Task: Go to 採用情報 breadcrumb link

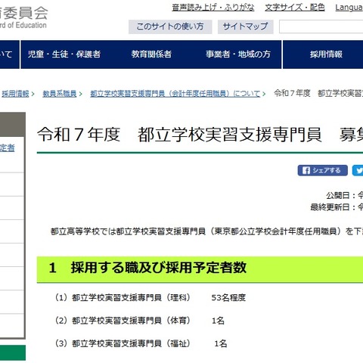Action: [x=15, y=94]
